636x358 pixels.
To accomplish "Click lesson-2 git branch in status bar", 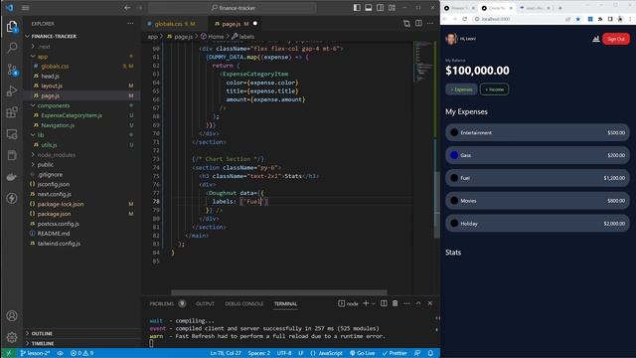I will pos(35,353).
